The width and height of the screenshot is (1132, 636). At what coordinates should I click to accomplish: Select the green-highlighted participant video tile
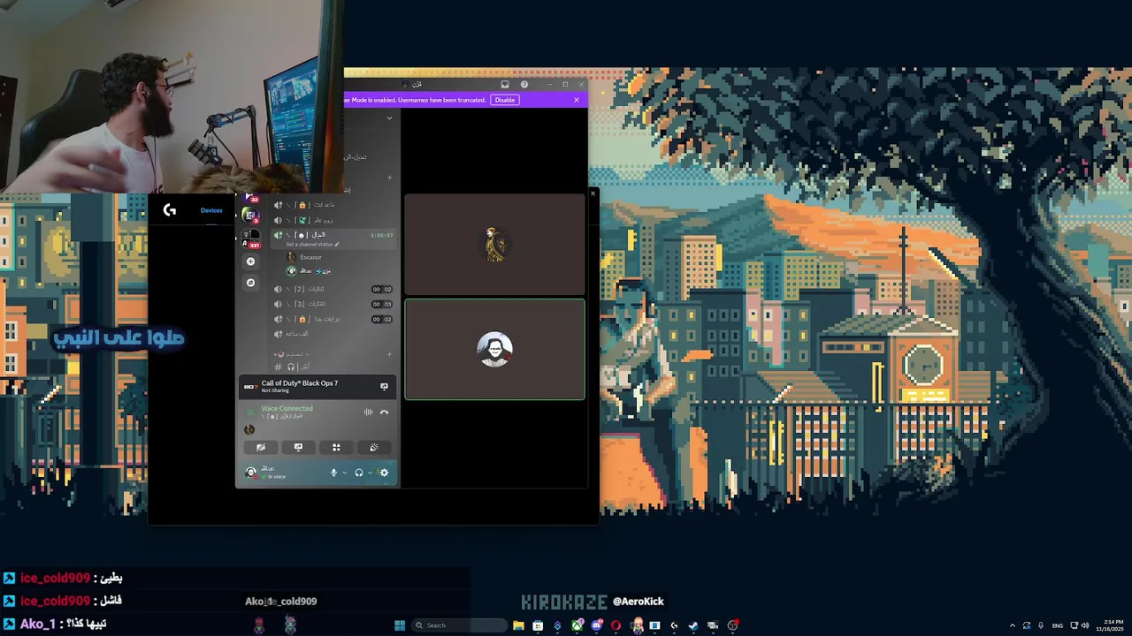click(494, 350)
